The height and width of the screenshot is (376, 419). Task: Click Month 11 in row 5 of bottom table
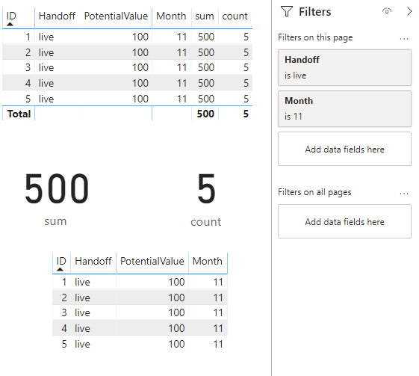click(x=218, y=344)
